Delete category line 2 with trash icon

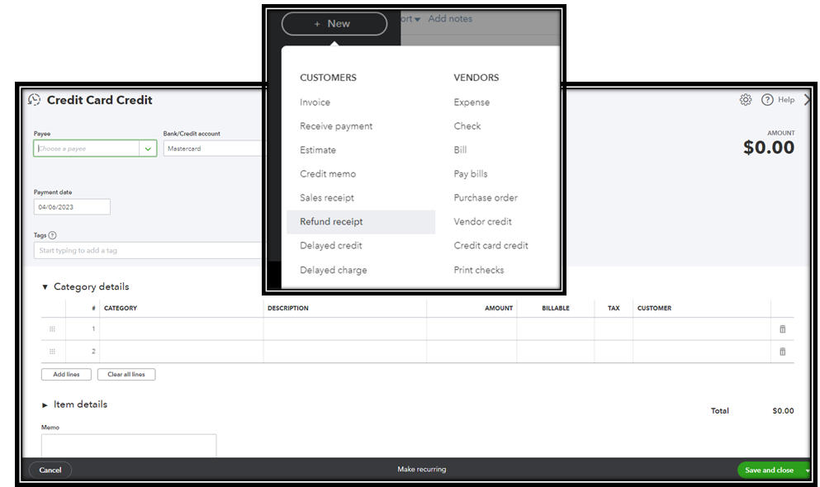tap(782, 352)
